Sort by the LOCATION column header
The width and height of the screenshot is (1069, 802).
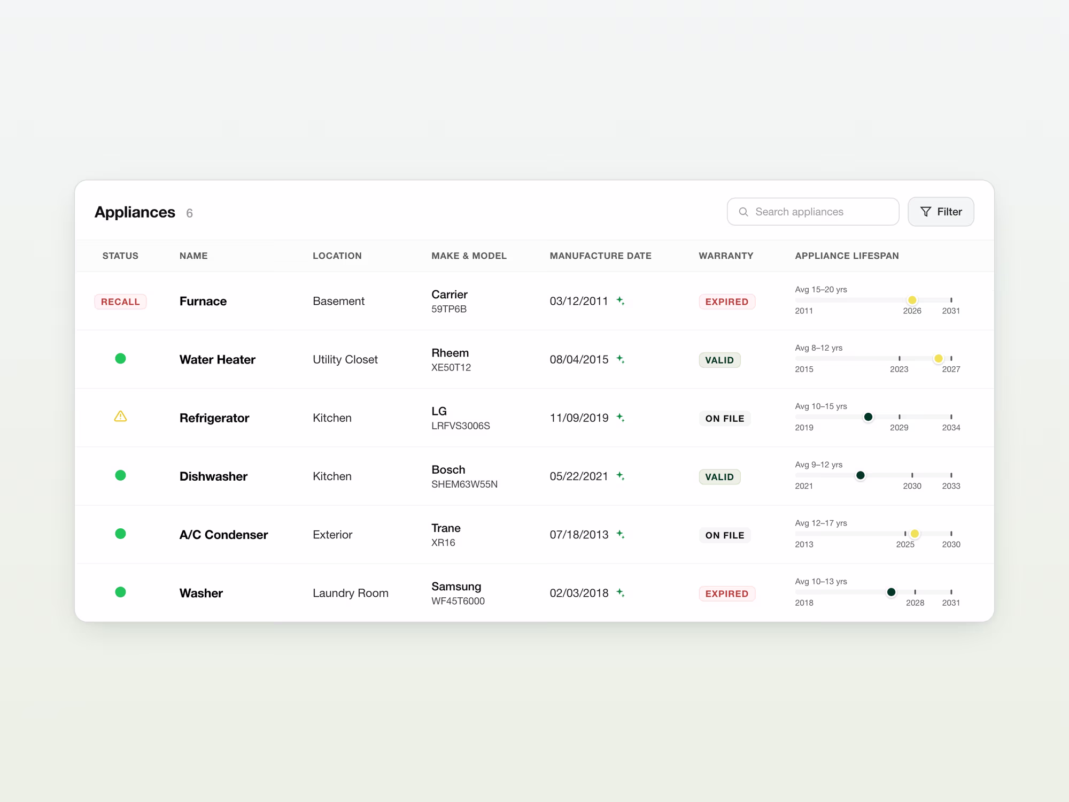pyautogui.click(x=337, y=256)
